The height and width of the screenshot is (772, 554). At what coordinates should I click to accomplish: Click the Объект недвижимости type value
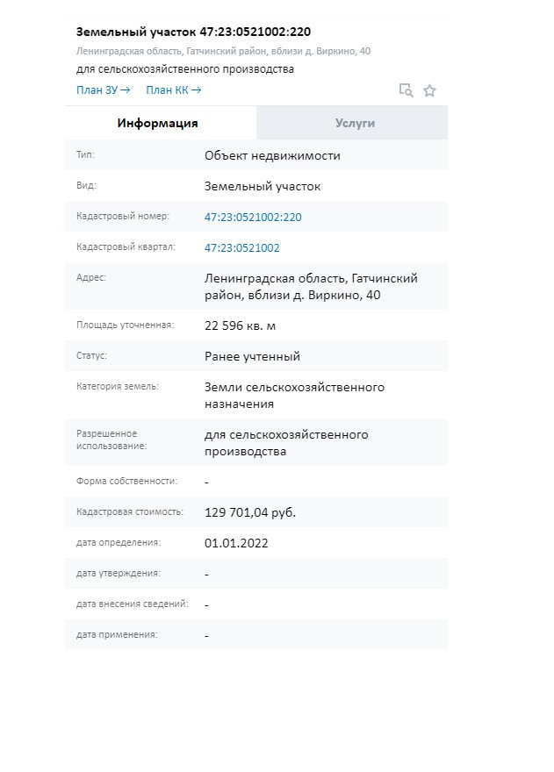point(272,155)
